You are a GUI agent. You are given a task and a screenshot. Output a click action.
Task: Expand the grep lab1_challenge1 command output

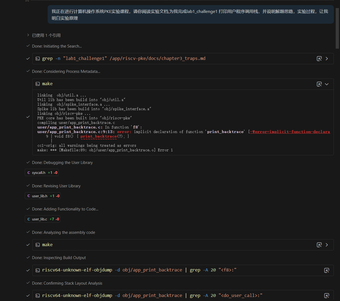coord(327,59)
